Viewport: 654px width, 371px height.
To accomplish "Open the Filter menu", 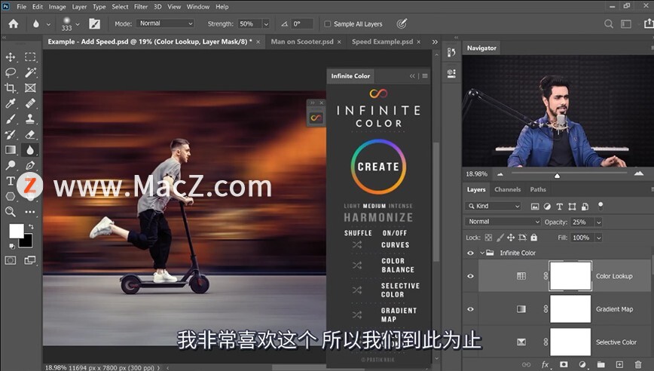I will [141, 7].
